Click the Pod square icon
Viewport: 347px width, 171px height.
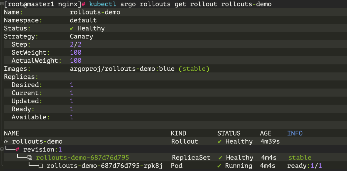point(41,166)
